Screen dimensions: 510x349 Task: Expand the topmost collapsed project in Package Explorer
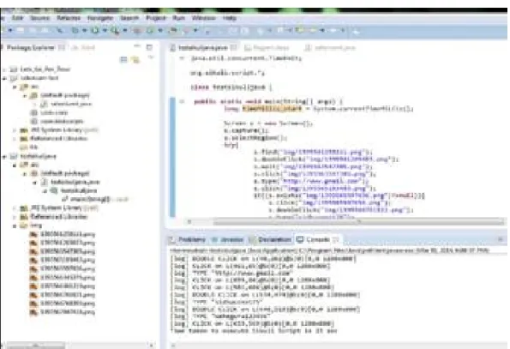click(x=4, y=69)
